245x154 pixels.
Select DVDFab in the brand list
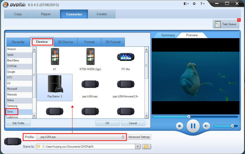19,66
